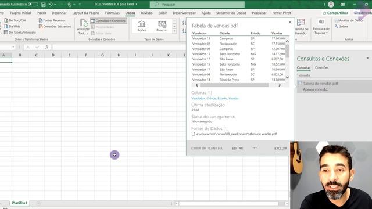Switch to the Desenvolvedor tab
The height and width of the screenshot is (209, 372).
[184, 13]
